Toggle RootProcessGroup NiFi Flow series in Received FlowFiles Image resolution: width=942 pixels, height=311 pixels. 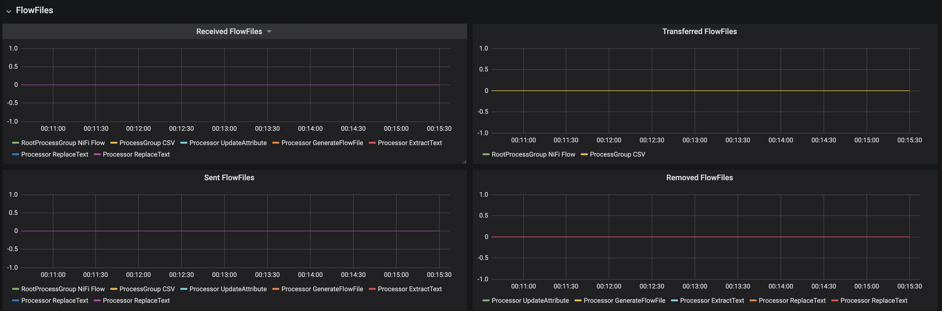[x=63, y=143]
